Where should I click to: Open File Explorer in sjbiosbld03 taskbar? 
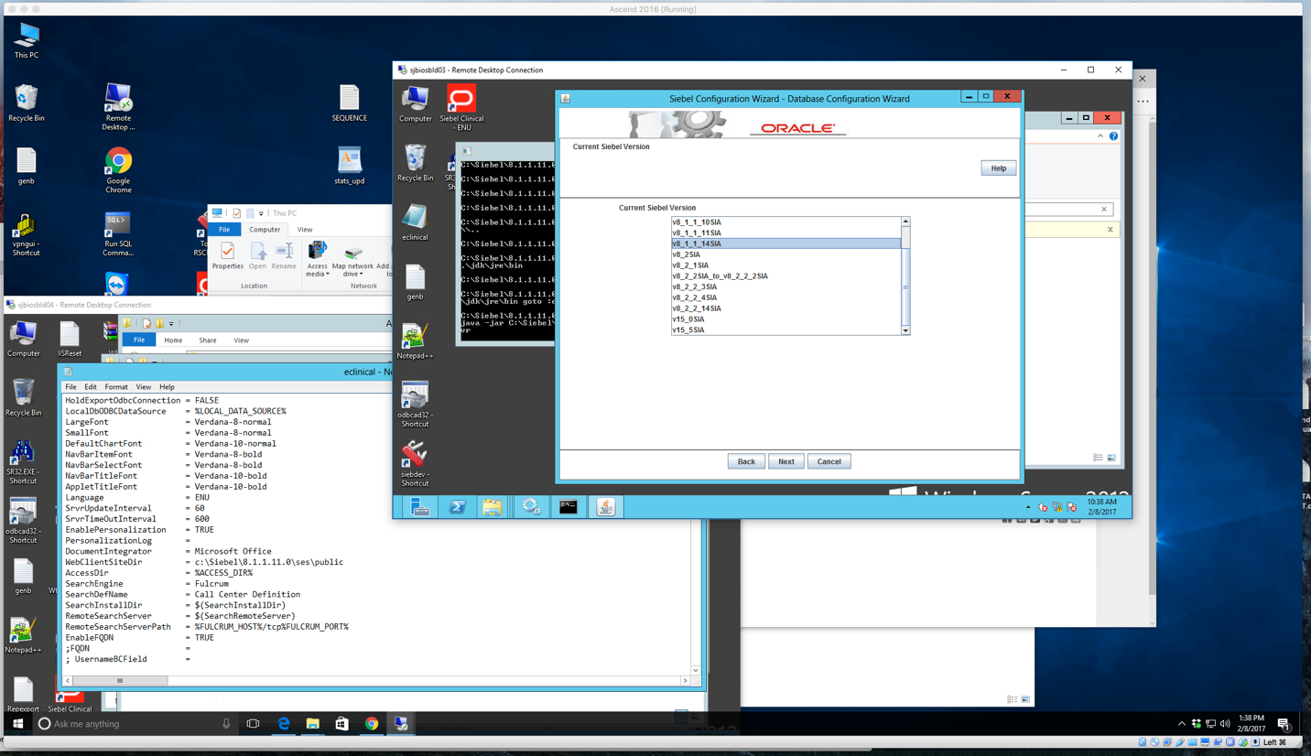(493, 506)
